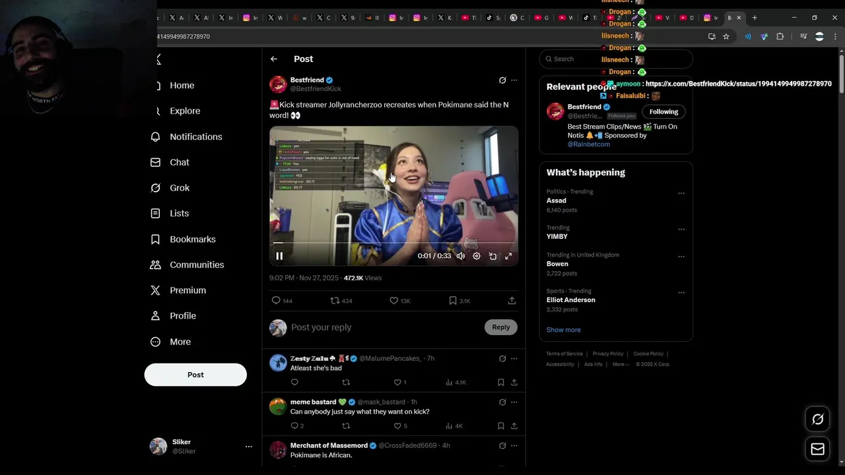
Task: Click the Search box
Action: (x=616, y=59)
